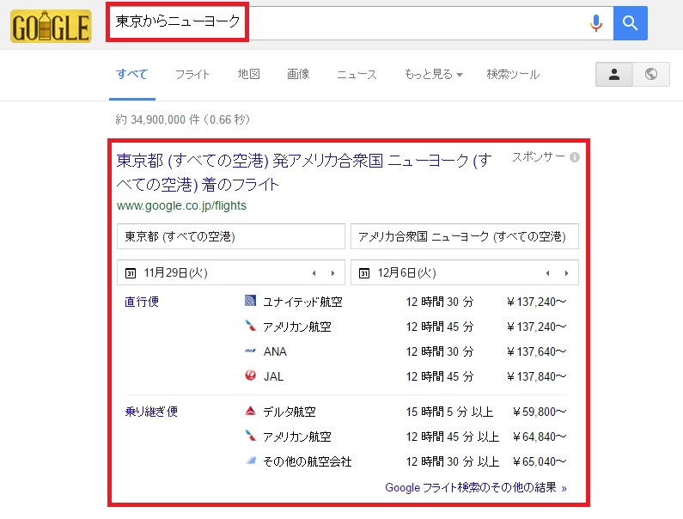This screenshot has height=519, width=683.
Task: Click the result count 約 34,900,000 件
Action: pos(158,119)
